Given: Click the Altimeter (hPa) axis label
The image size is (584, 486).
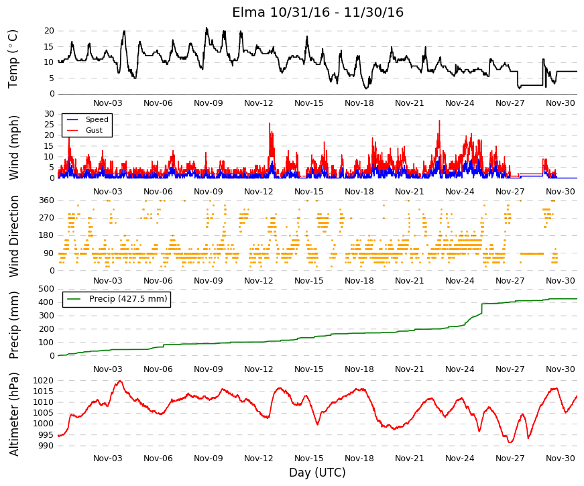Looking at the screenshot, I should (x=14, y=414).
